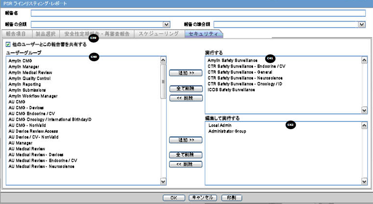Select AU Device / CV - NonValid entry
The height and width of the screenshot is (204, 373).
pos(34,137)
